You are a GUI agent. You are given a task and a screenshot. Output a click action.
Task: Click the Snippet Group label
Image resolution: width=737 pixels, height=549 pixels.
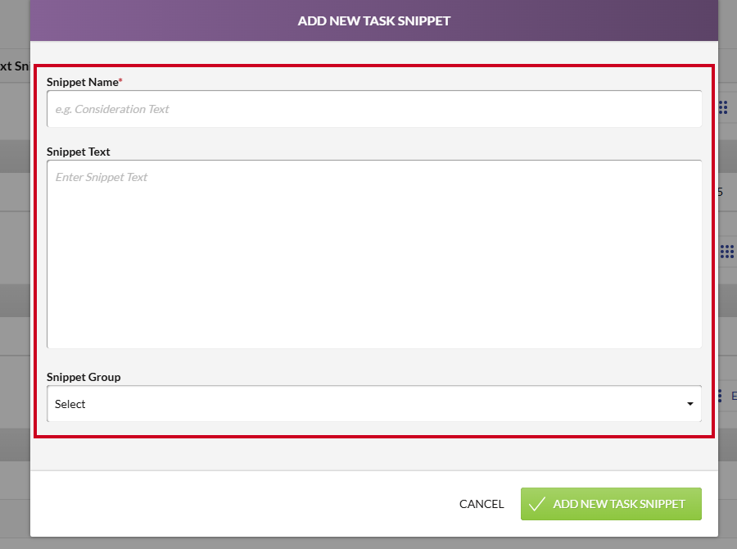(84, 377)
